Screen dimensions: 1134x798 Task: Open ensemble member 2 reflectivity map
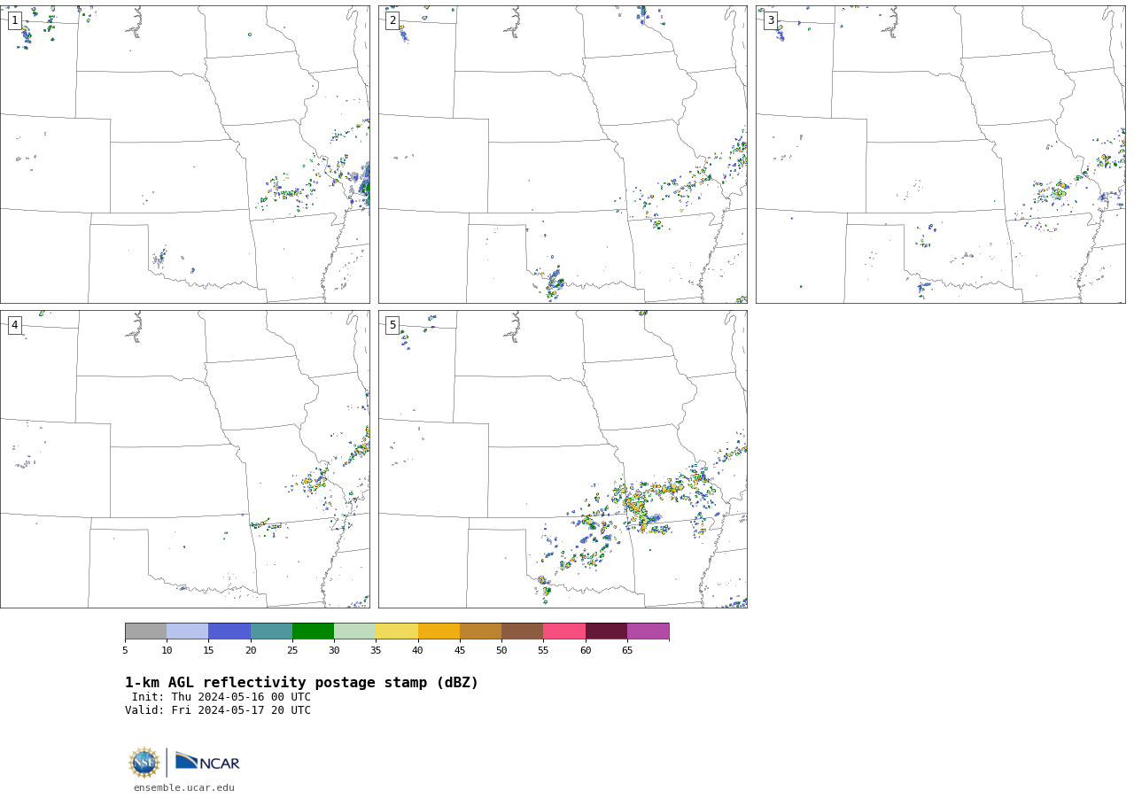pos(563,154)
